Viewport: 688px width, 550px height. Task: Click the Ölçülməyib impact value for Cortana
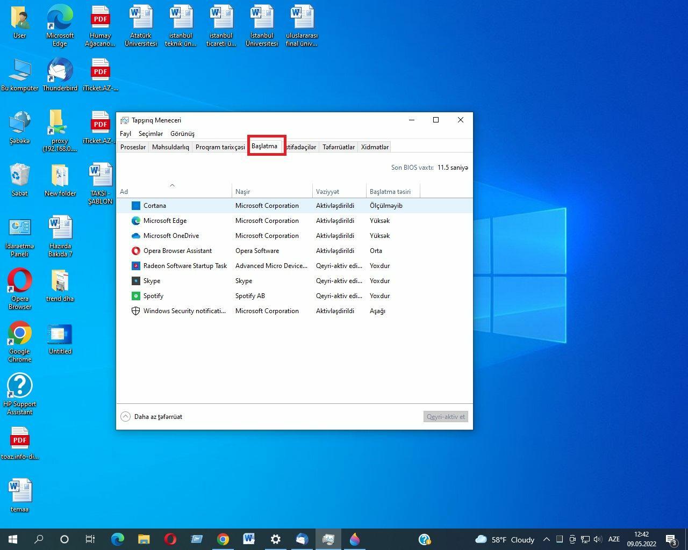[x=386, y=206]
